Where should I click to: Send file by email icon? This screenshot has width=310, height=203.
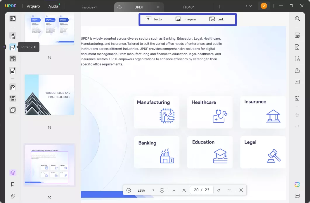(297, 82)
